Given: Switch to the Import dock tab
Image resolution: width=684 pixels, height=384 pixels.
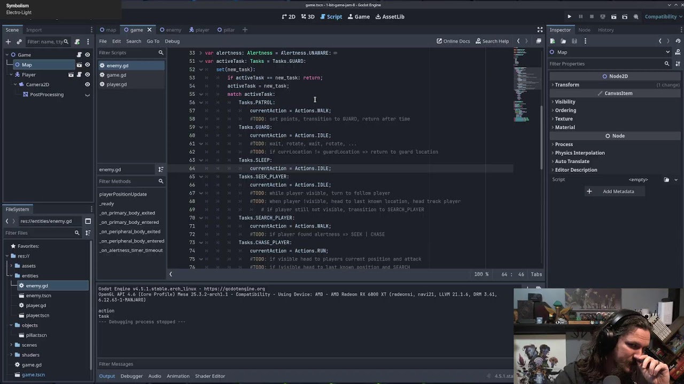Looking at the screenshot, I should tap(34, 30).
